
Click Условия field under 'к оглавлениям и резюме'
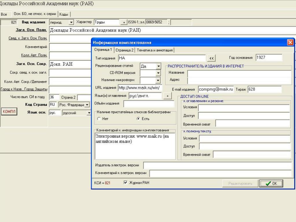coord(244,108)
